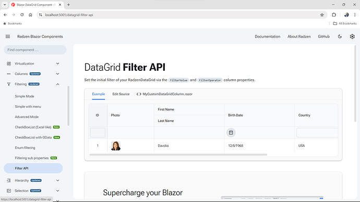This screenshot has width=360, height=202.
Task: Open Filtering sub properties page
Action: click(32, 158)
